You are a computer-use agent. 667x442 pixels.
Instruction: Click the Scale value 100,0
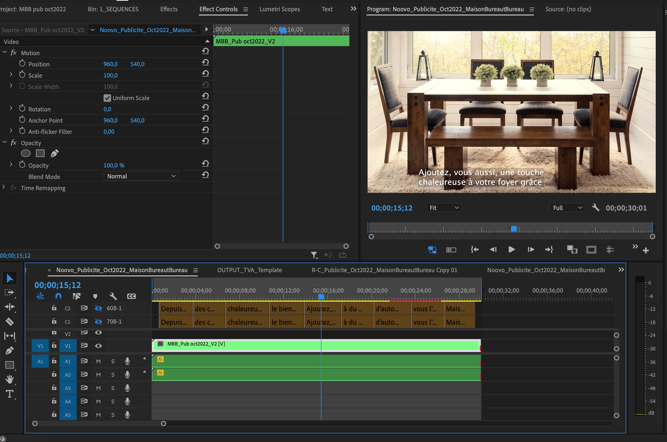(x=110, y=76)
